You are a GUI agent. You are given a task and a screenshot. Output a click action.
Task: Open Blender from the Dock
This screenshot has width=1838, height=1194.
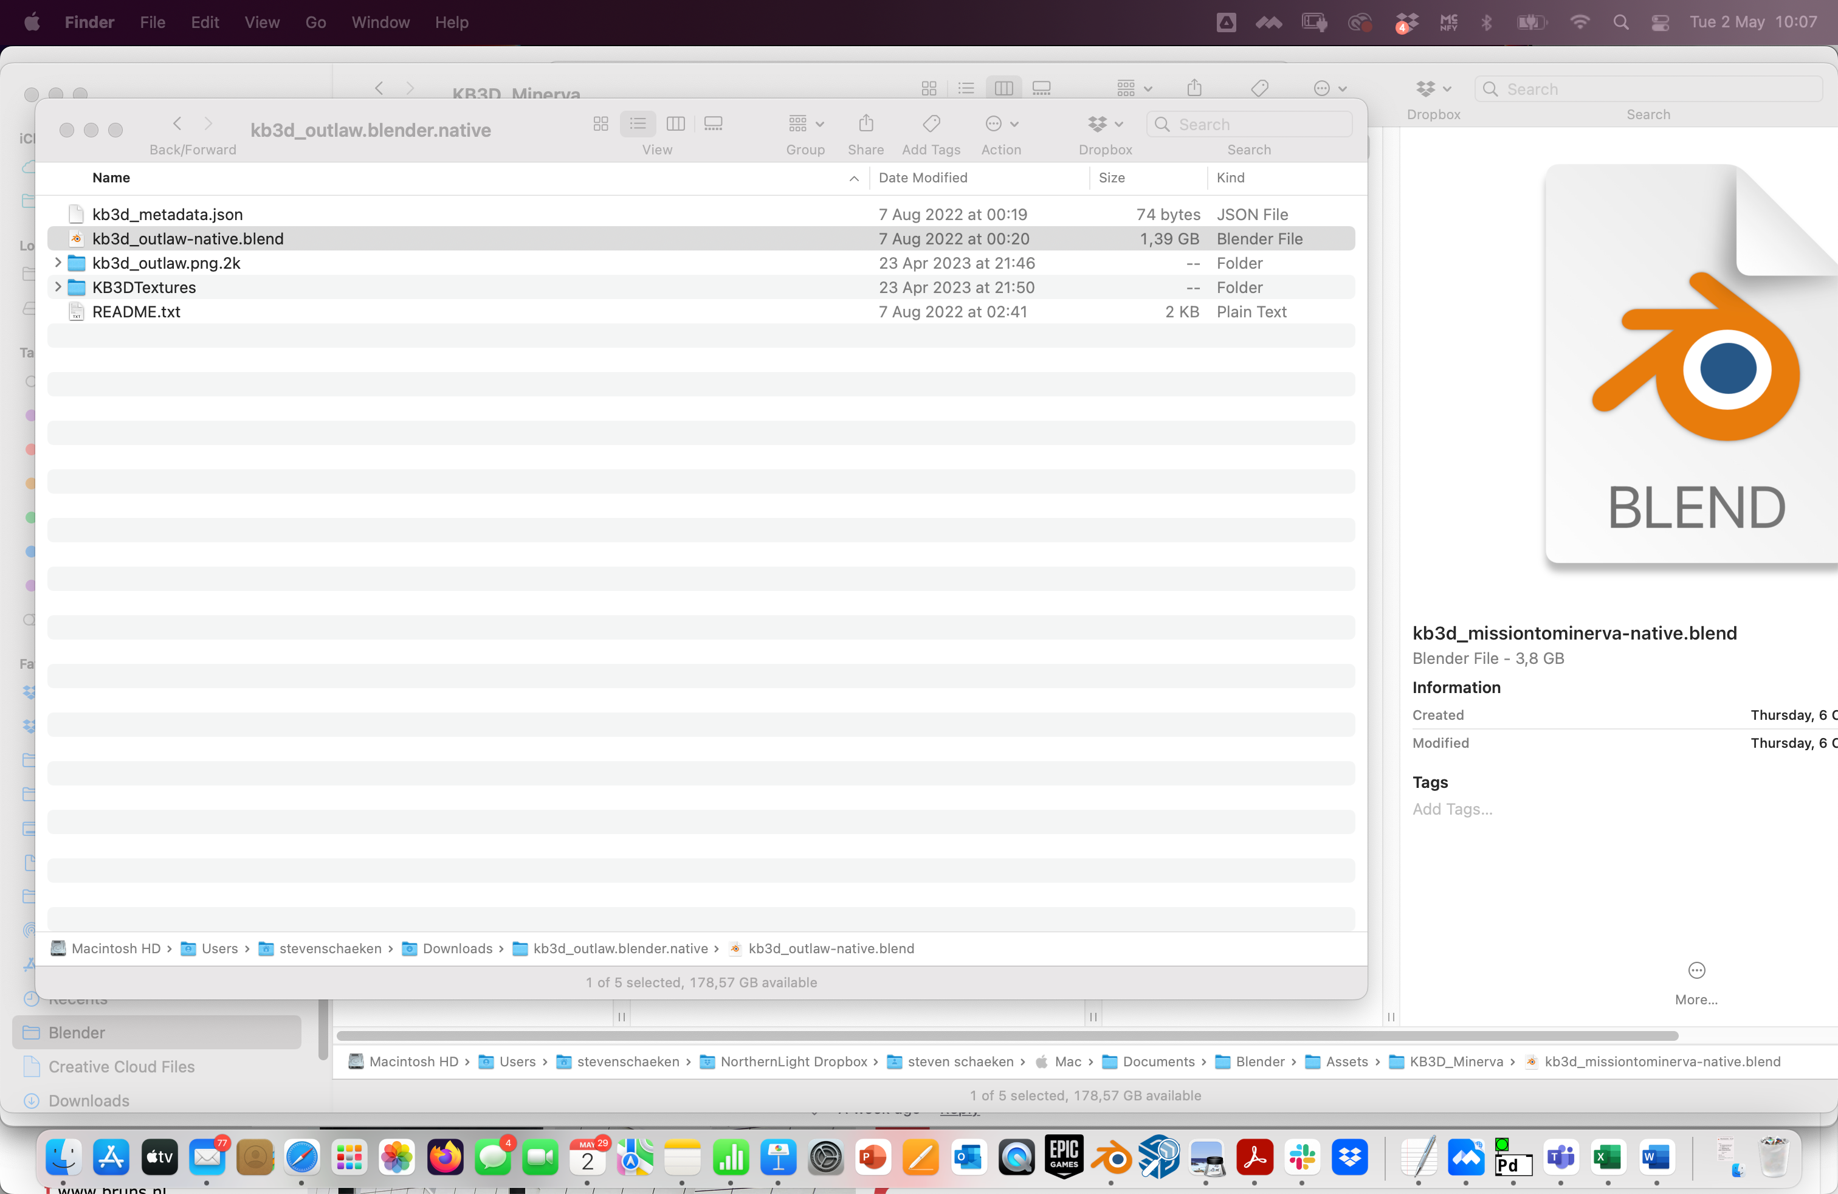pos(1111,1157)
